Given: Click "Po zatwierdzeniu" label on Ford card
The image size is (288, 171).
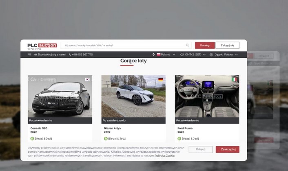Looking at the screenshot, I should pos(188,121).
